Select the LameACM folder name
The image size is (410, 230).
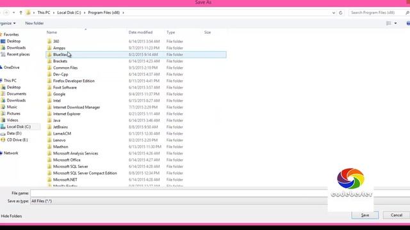pos(62,134)
